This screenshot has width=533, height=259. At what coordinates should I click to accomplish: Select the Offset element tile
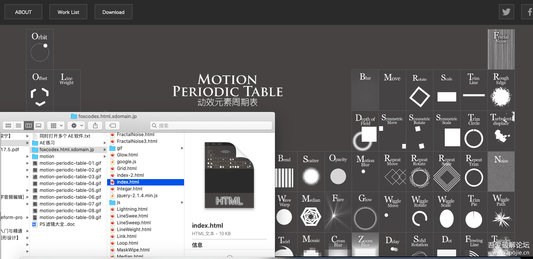pos(40,90)
